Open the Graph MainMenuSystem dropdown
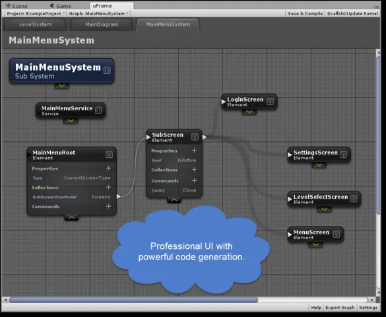 [99, 14]
